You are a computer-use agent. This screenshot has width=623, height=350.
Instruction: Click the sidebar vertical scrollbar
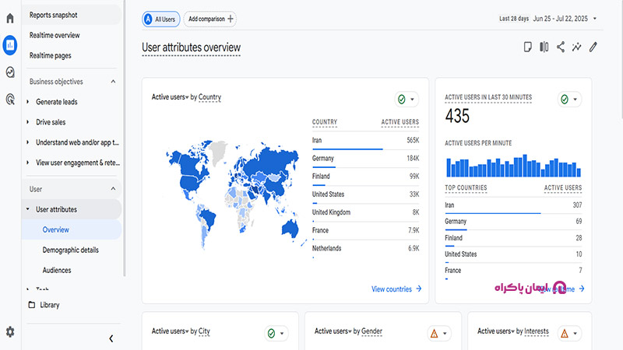(x=125, y=138)
